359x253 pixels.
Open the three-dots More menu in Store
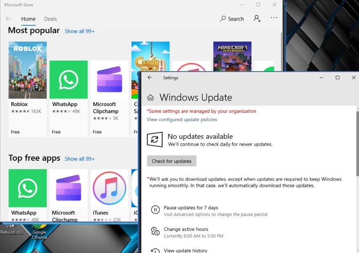coord(274,18)
